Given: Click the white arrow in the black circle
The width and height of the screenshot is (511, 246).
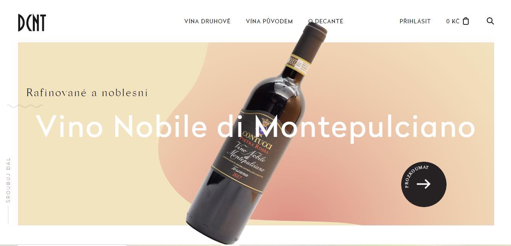Looking at the screenshot, I should point(423,184).
